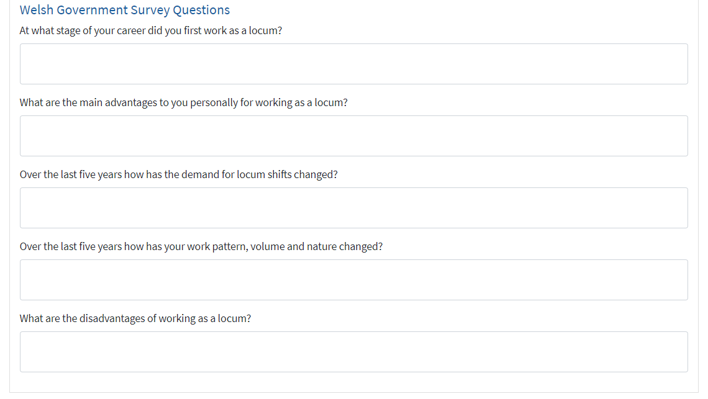Activate the fourth survey text area
Screen dimensions: 708x399
[x=353, y=280]
